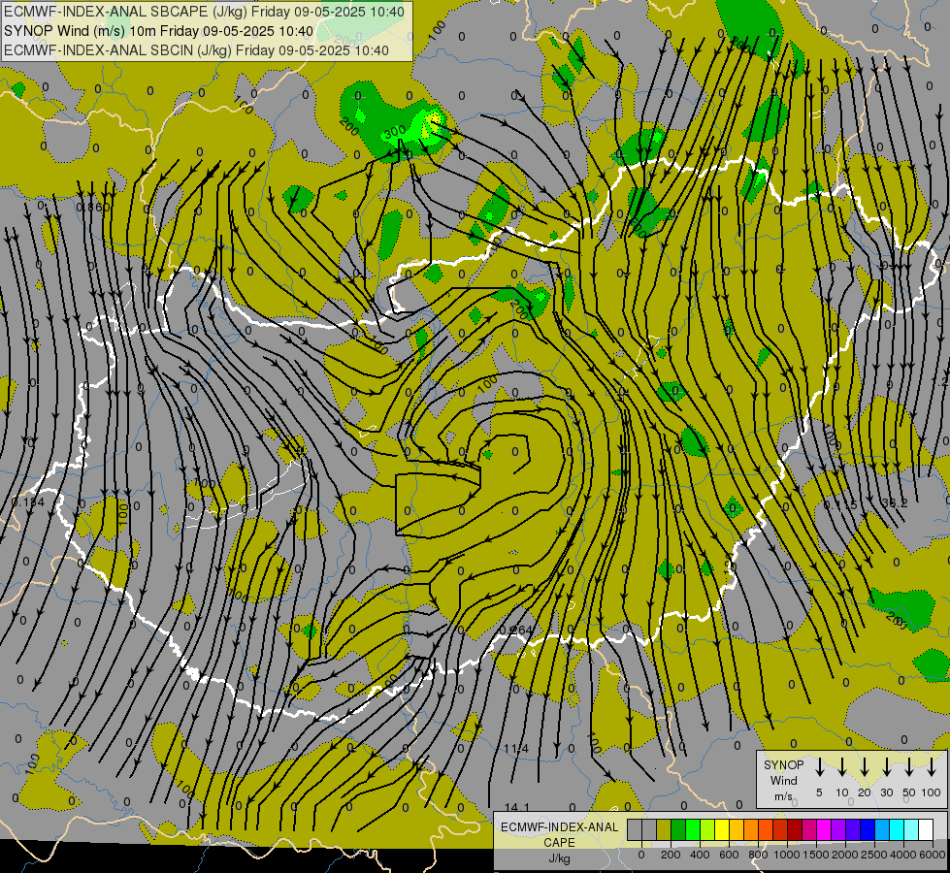
Task: Click the SYNOP wind arrow for 50 m/s
Action: 909,767
